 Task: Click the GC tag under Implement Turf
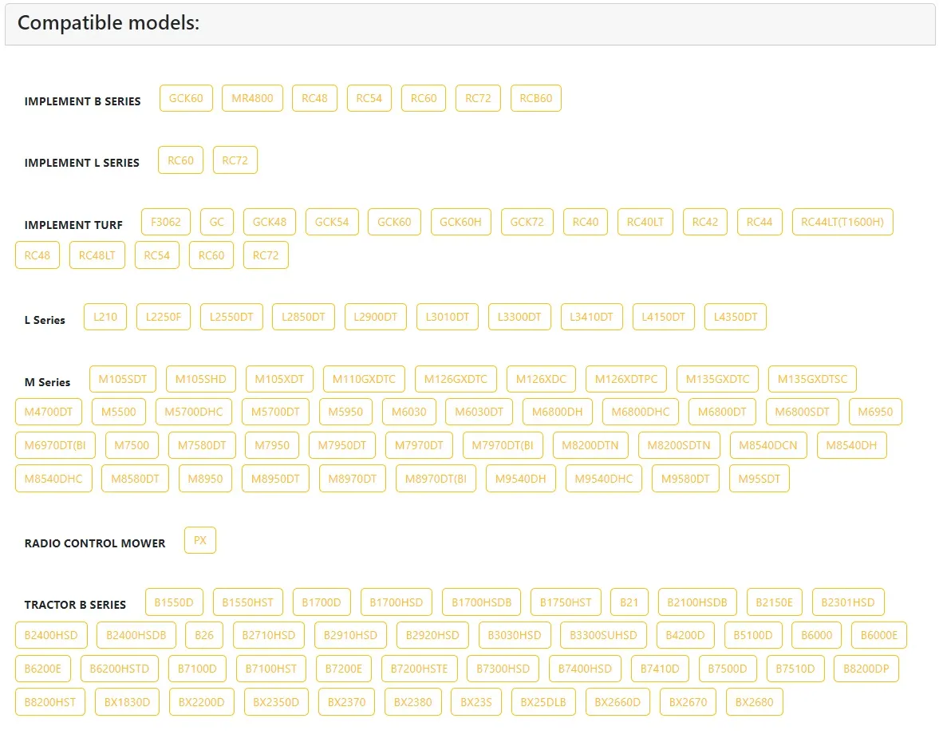pos(216,222)
